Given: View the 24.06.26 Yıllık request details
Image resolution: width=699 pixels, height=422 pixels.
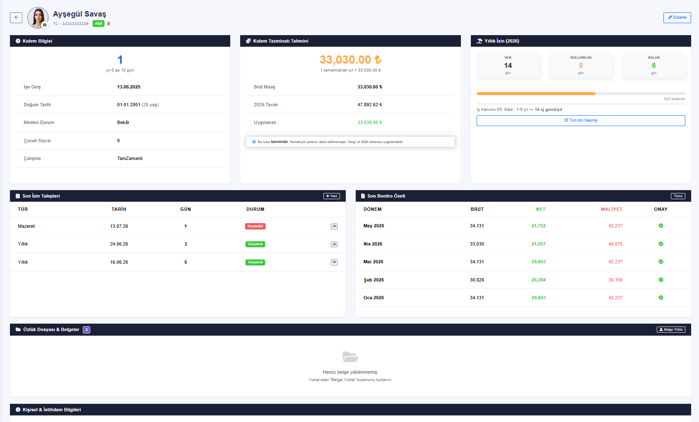Looking at the screenshot, I should click(x=334, y=244).
